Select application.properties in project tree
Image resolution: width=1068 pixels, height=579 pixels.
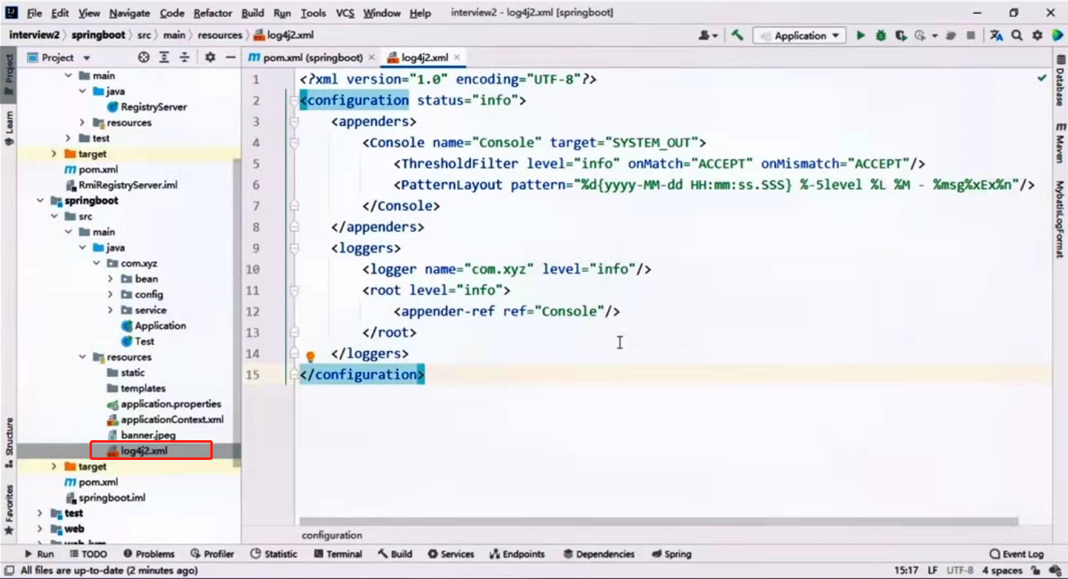pyautogui.click(x=171, y=404)
